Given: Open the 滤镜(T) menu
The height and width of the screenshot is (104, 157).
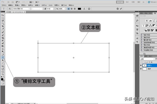Looking at the screenshot, I should (37, 5).
